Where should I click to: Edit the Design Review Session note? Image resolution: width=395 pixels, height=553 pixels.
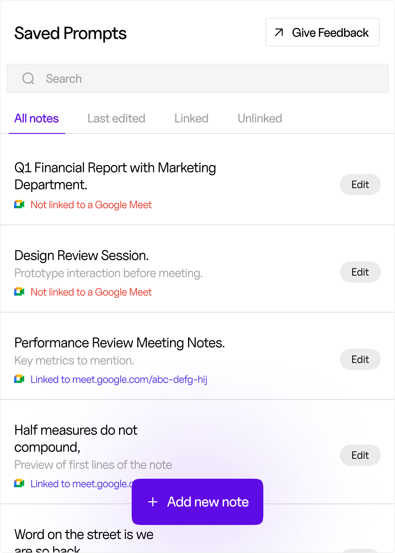360,272
